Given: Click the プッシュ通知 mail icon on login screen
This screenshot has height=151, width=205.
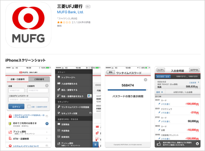Looking at the screenshot, I should pyautogui.click(x=10, y=132).
